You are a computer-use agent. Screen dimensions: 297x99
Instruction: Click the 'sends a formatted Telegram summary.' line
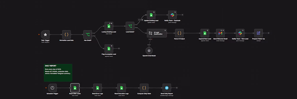(58, 74)
